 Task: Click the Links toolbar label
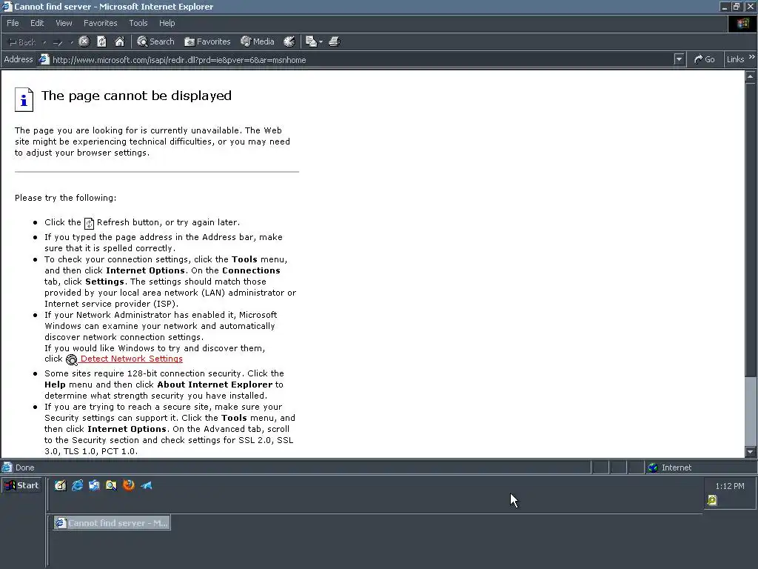735,59
